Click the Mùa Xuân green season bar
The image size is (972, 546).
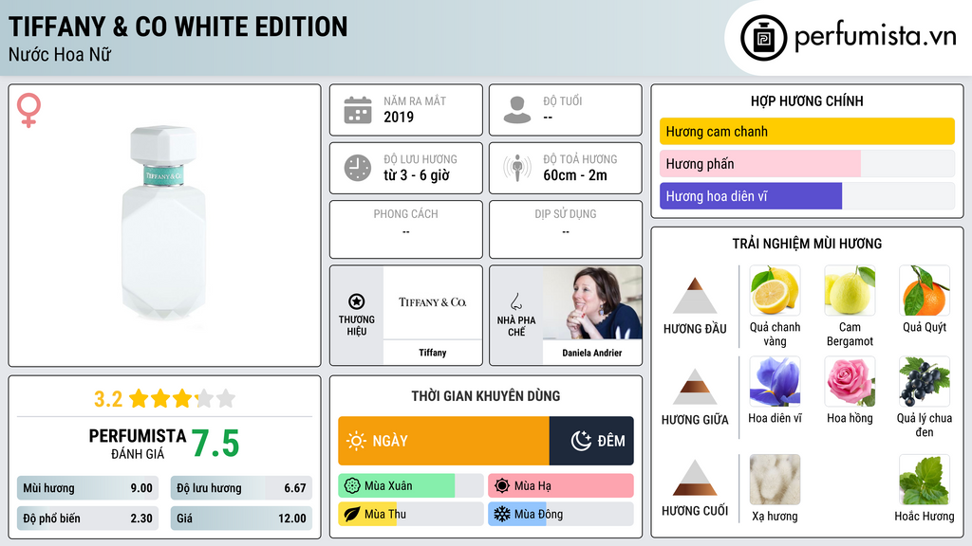tap(397, 485)
